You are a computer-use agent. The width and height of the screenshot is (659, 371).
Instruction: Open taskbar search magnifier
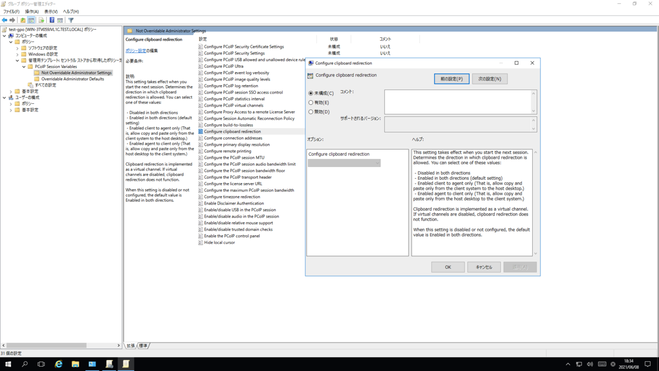click(x=25, y=364)
